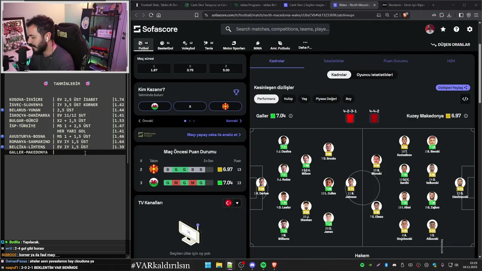Open browser extensions puzzle icon
This screenshot has width=482, height=271.
(x=441, y=15)
